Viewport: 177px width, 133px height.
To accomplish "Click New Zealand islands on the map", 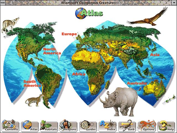I will point(169,99).
